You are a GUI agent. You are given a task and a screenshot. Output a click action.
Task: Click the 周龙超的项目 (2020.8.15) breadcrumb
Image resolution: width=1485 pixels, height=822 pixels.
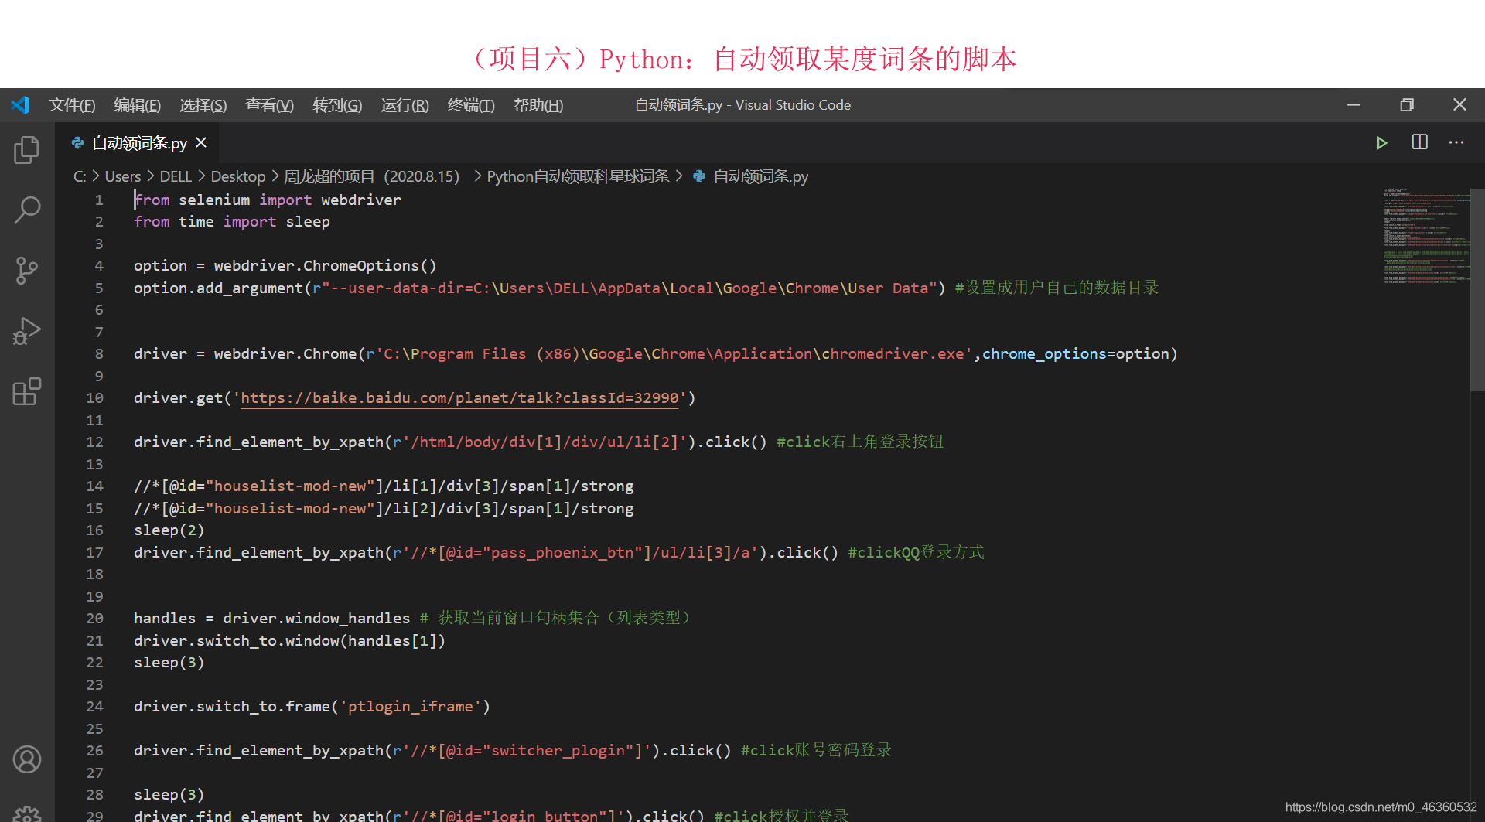click(x=372, y=176)
